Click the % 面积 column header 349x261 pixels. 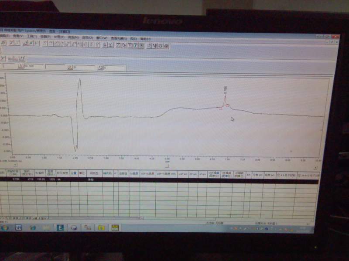tap(40, 173)
